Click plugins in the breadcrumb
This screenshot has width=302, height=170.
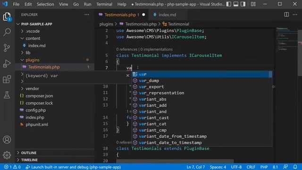click(106, 24)
